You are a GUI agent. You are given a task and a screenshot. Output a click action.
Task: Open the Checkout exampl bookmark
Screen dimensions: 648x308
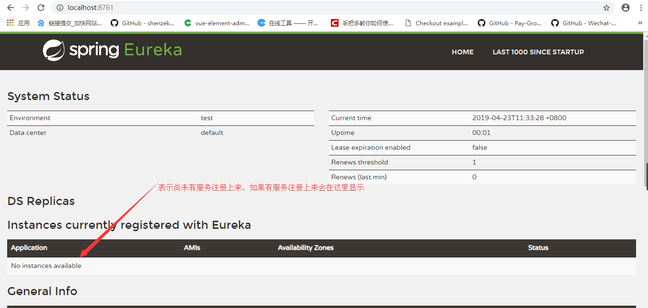(436, 23)
